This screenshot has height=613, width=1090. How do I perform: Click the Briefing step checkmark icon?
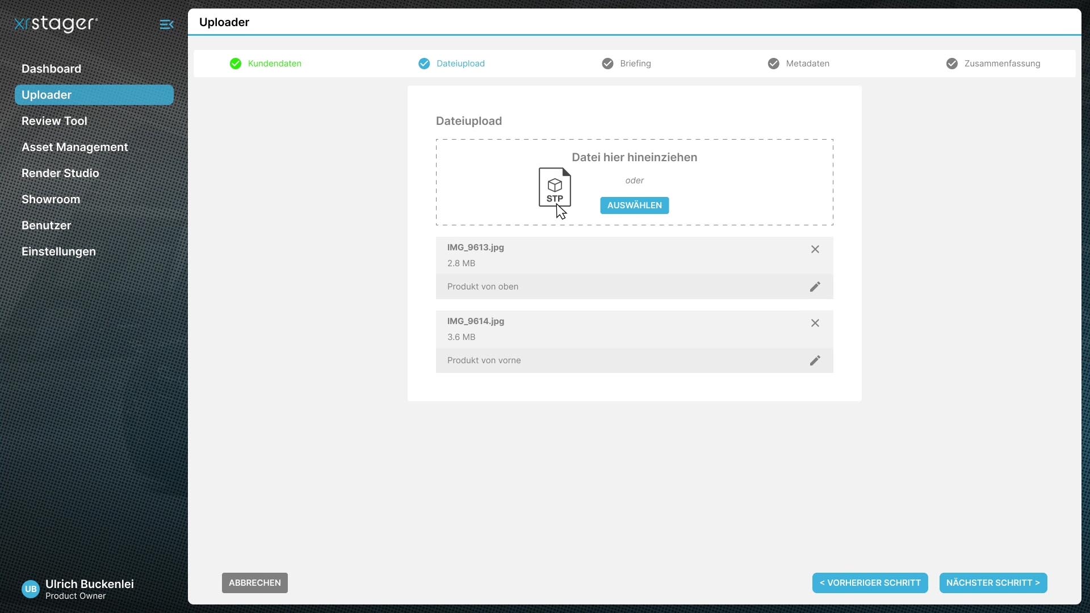607,64
